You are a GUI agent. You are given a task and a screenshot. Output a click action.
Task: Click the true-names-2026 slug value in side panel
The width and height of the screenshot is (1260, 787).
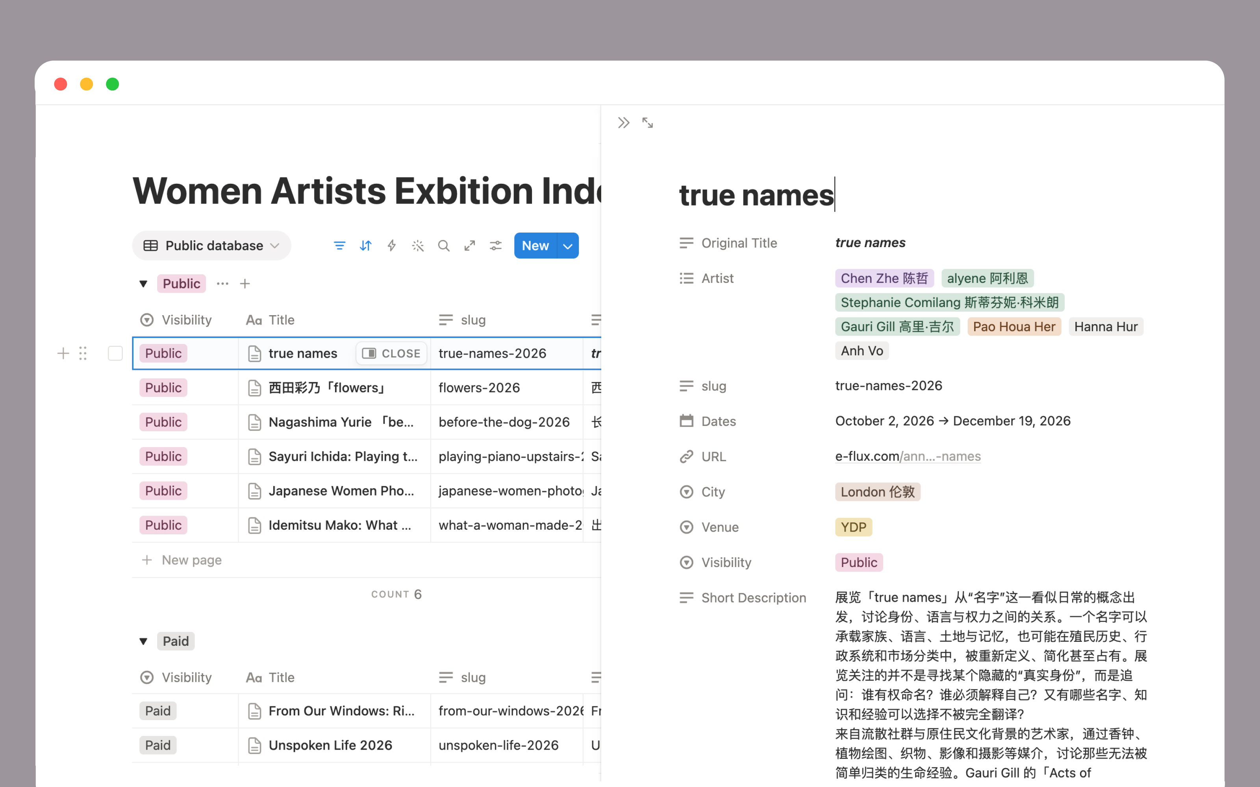click(x=889, y=386)
